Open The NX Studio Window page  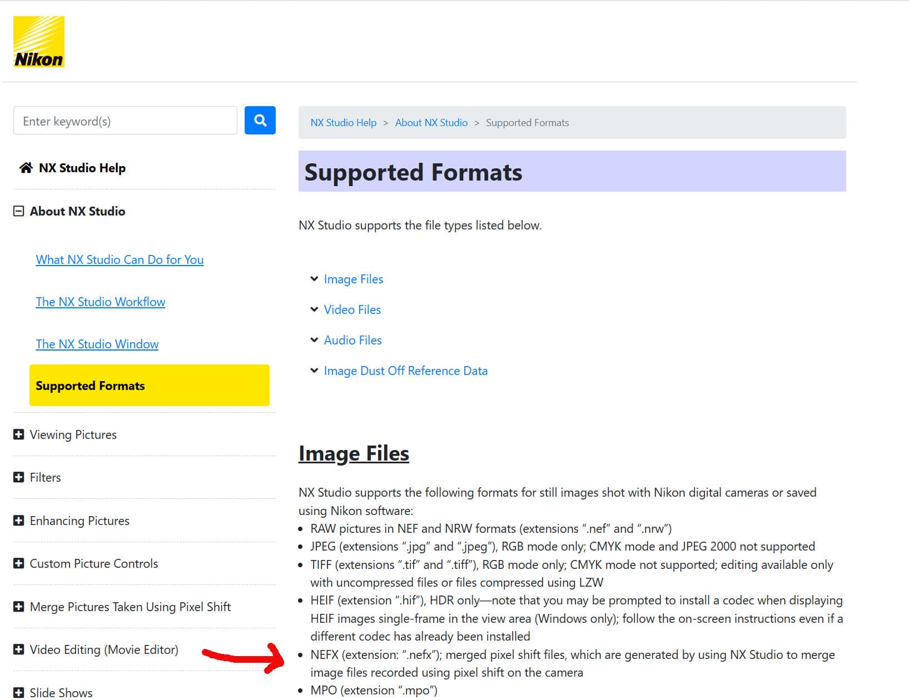[97, 344]
